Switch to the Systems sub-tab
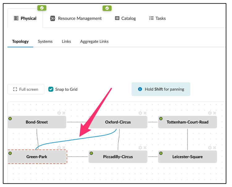 45,42
